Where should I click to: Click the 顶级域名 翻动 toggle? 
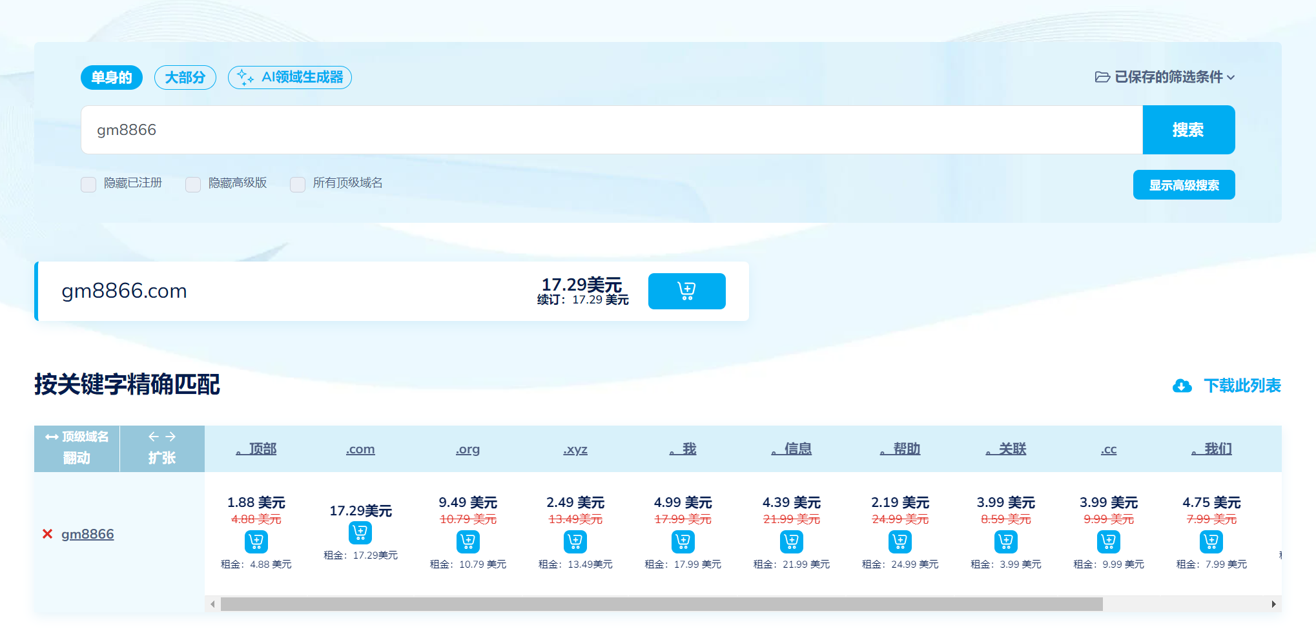[77, 448]
